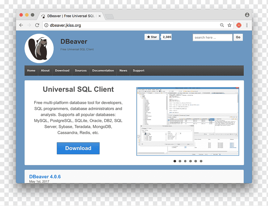This screenshot has height=206, width=268.
Task: Click the yellow minimize window button
Action: pyautogui.click(x=27, y=15)
